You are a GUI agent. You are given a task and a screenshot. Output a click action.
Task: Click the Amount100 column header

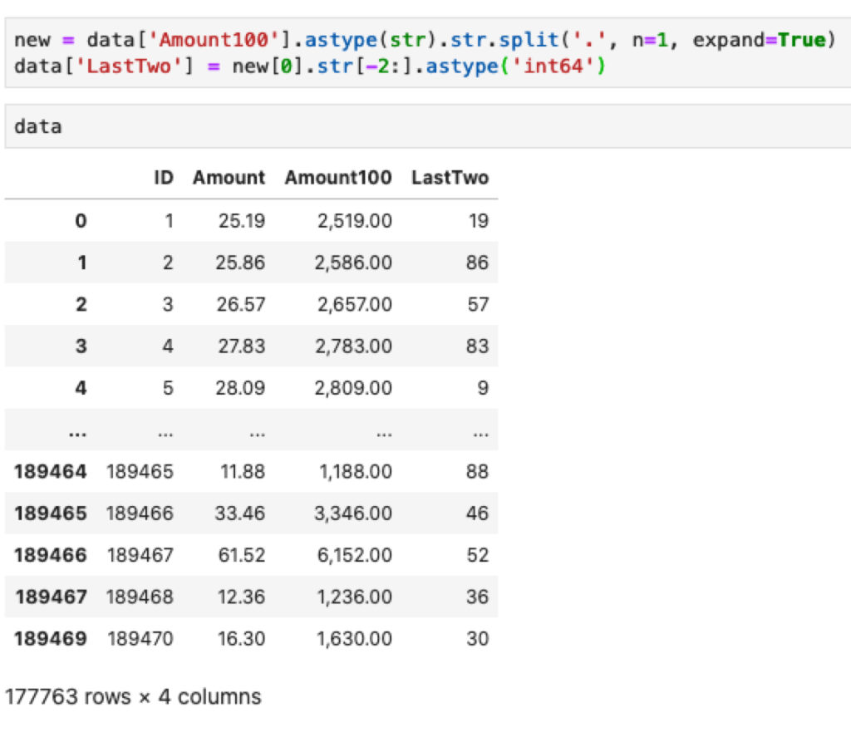pyautogui.click(x=338, y=178)
